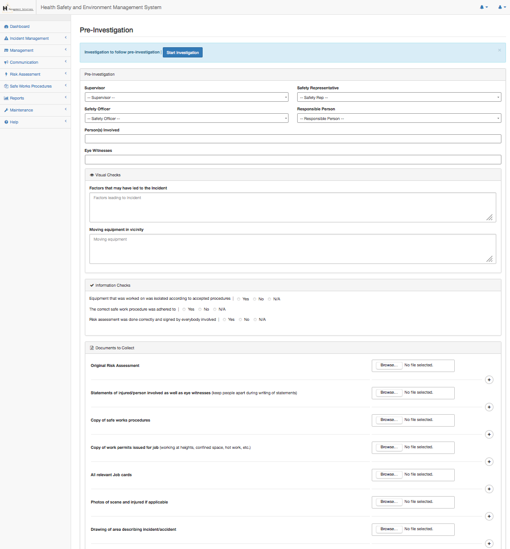Click the Start Investigation button

click(x=183, y=52)
